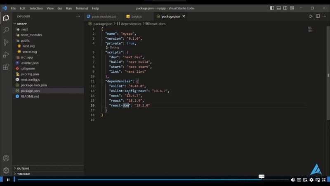Toggle the secondary side bar layout icon

click(x=285, y=8)
